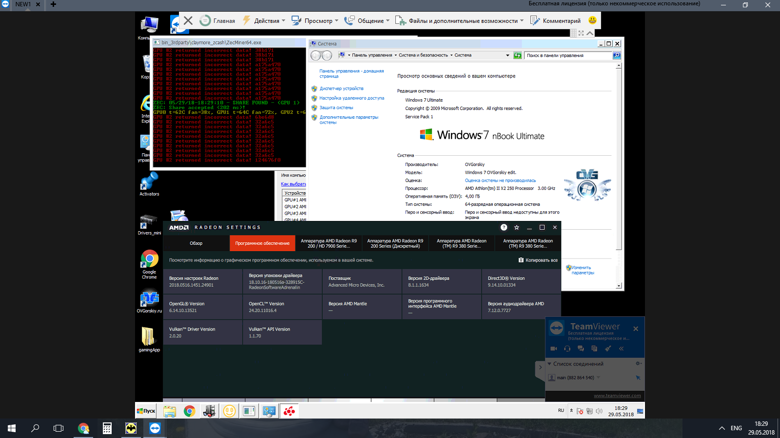Toggle fullscreen with the expand-arrows icon
Viewport: 780px width, 438px height.
580,33
